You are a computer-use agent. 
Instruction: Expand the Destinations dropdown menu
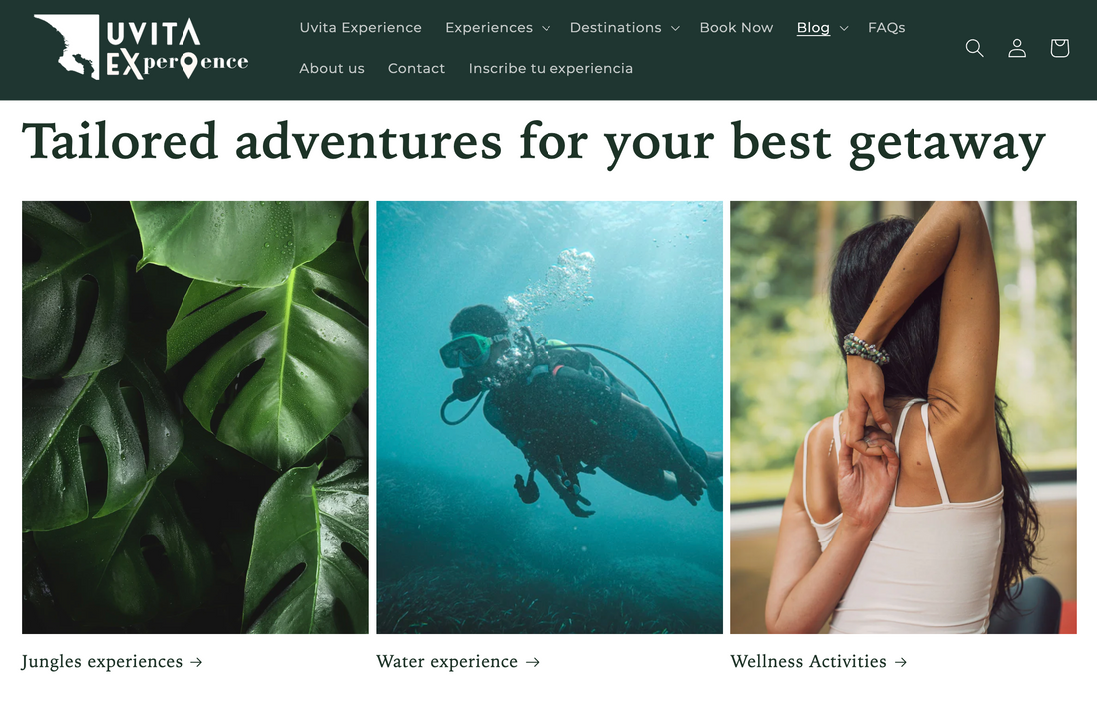624,27
